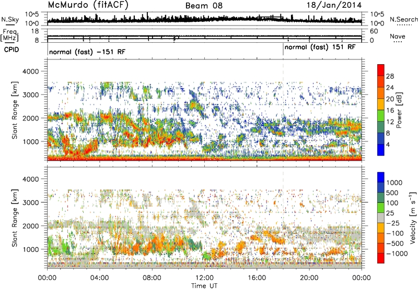Click the 'N.Sky' axis label
Image resolution: width=418 pixels, height=289 pixels.
10,19
